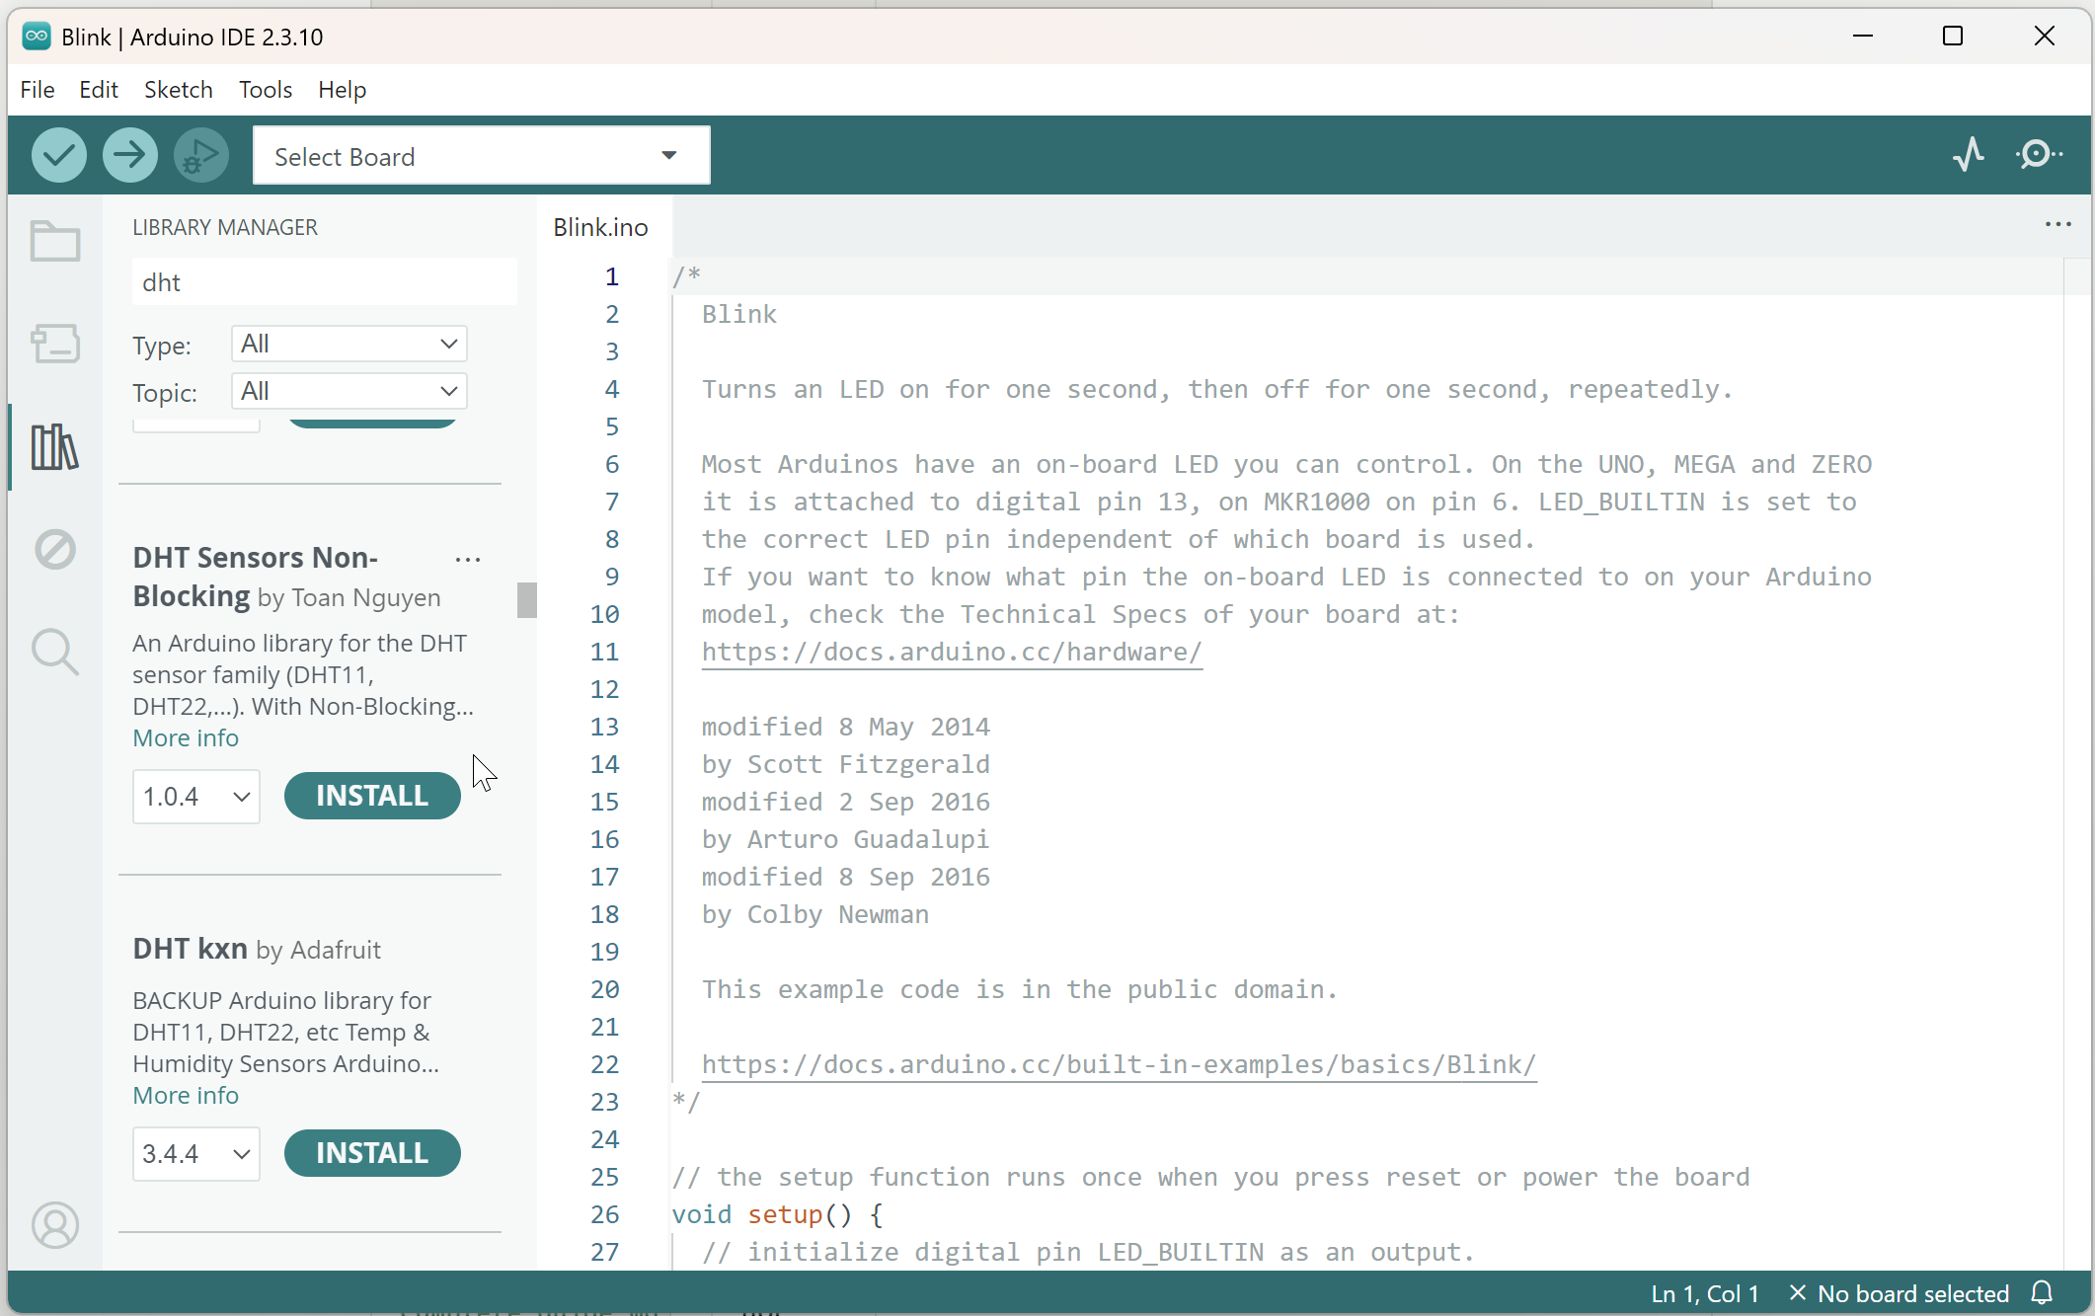Open the account profile icon
Screen dimensions: 2095x1316
tap(55, 1225)
